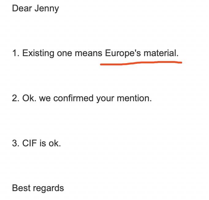The height and width of the screenshot is (200, 209).
Task: Click the word "confirmed"
Action: (74, 98)
